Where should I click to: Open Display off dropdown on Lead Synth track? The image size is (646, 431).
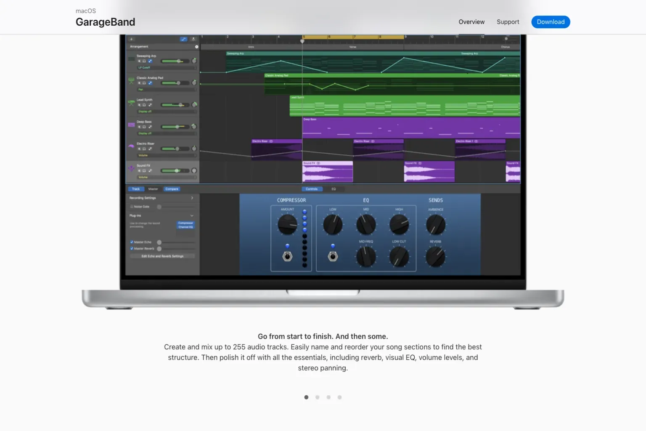[167, 112]
